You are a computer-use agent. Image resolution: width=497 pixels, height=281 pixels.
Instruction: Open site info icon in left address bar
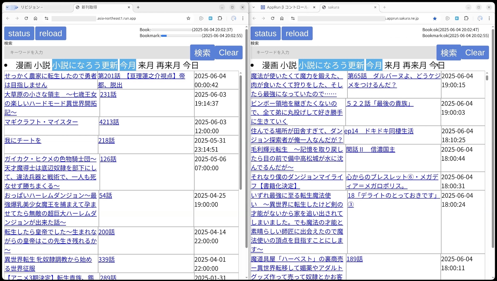[x=47, y=18]
